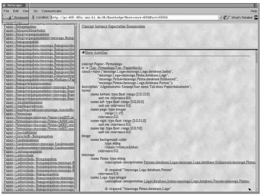
Task: Open the Go menu
Action: [35, 11]
